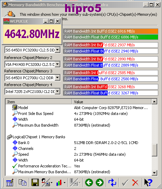Open the dropdown arrow next to user options icon
Screen dimensions: 162x189
point(51,183)
